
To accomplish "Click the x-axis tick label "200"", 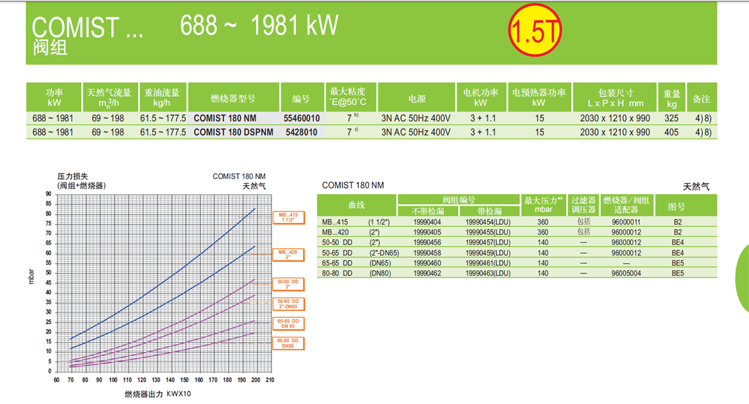I will coord(256,380).
